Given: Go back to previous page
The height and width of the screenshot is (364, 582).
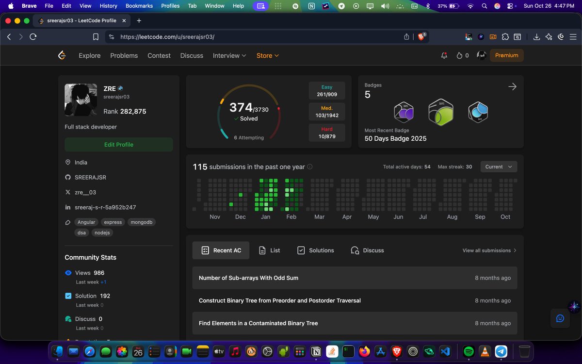Looking at the screenshot, I should click(9, 37).
